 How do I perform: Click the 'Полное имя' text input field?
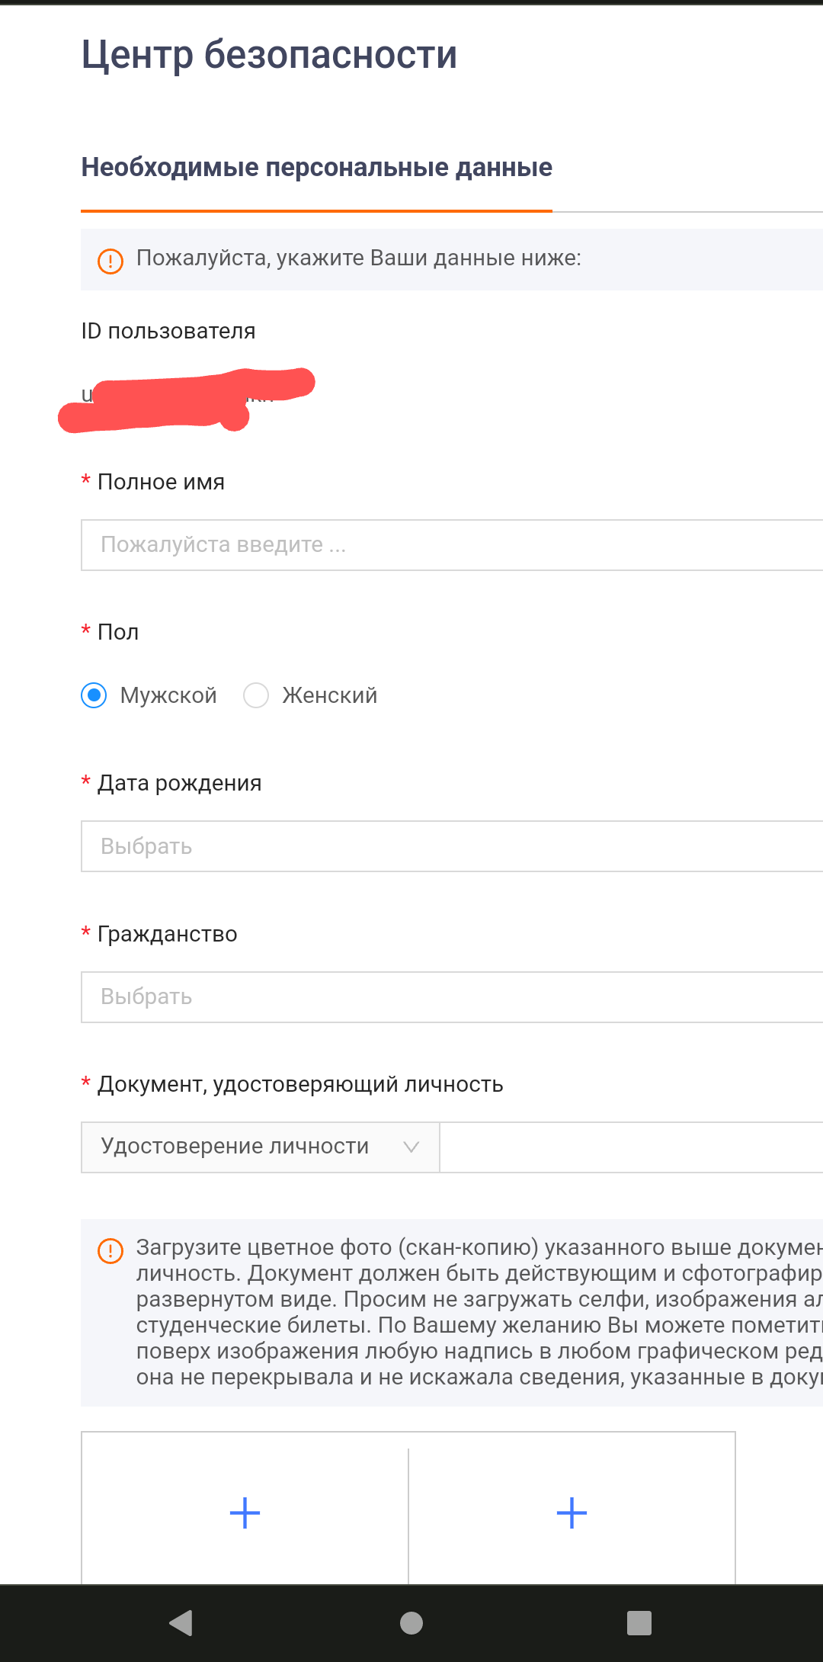pyautogui.click(x=452, y=545)
